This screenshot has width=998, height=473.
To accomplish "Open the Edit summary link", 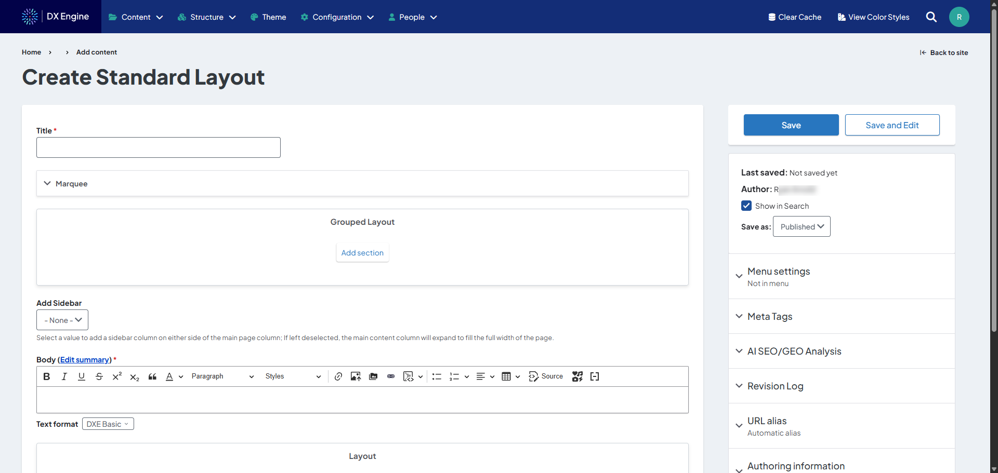I will tap(85, 360).
